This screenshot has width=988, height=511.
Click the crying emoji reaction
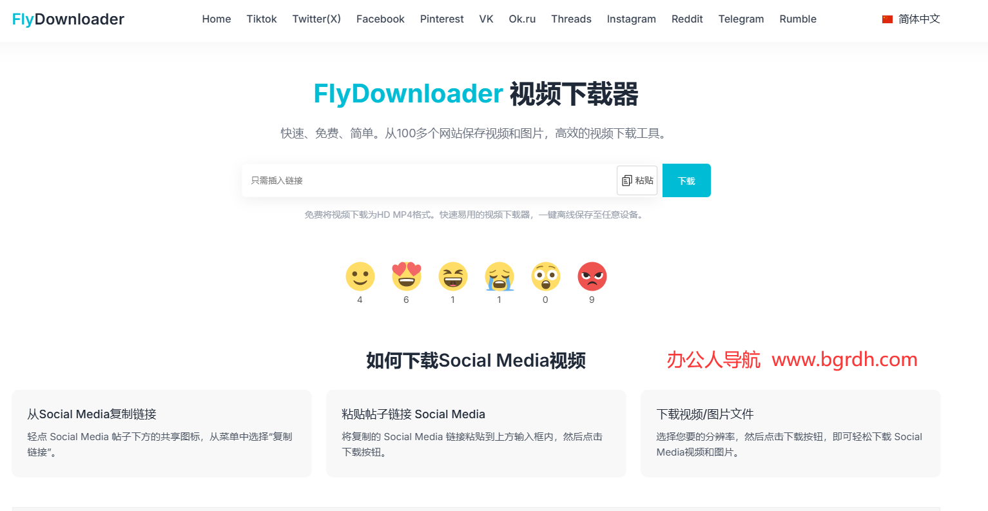[499, 276]
